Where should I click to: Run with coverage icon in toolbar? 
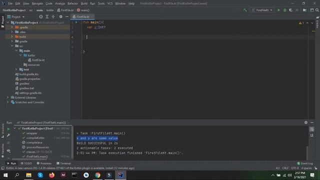pyautogui.click(x=291, y=10)
